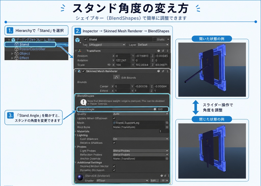
Task: Click the PosterController cube icon
Action: [x=17, y=49]
